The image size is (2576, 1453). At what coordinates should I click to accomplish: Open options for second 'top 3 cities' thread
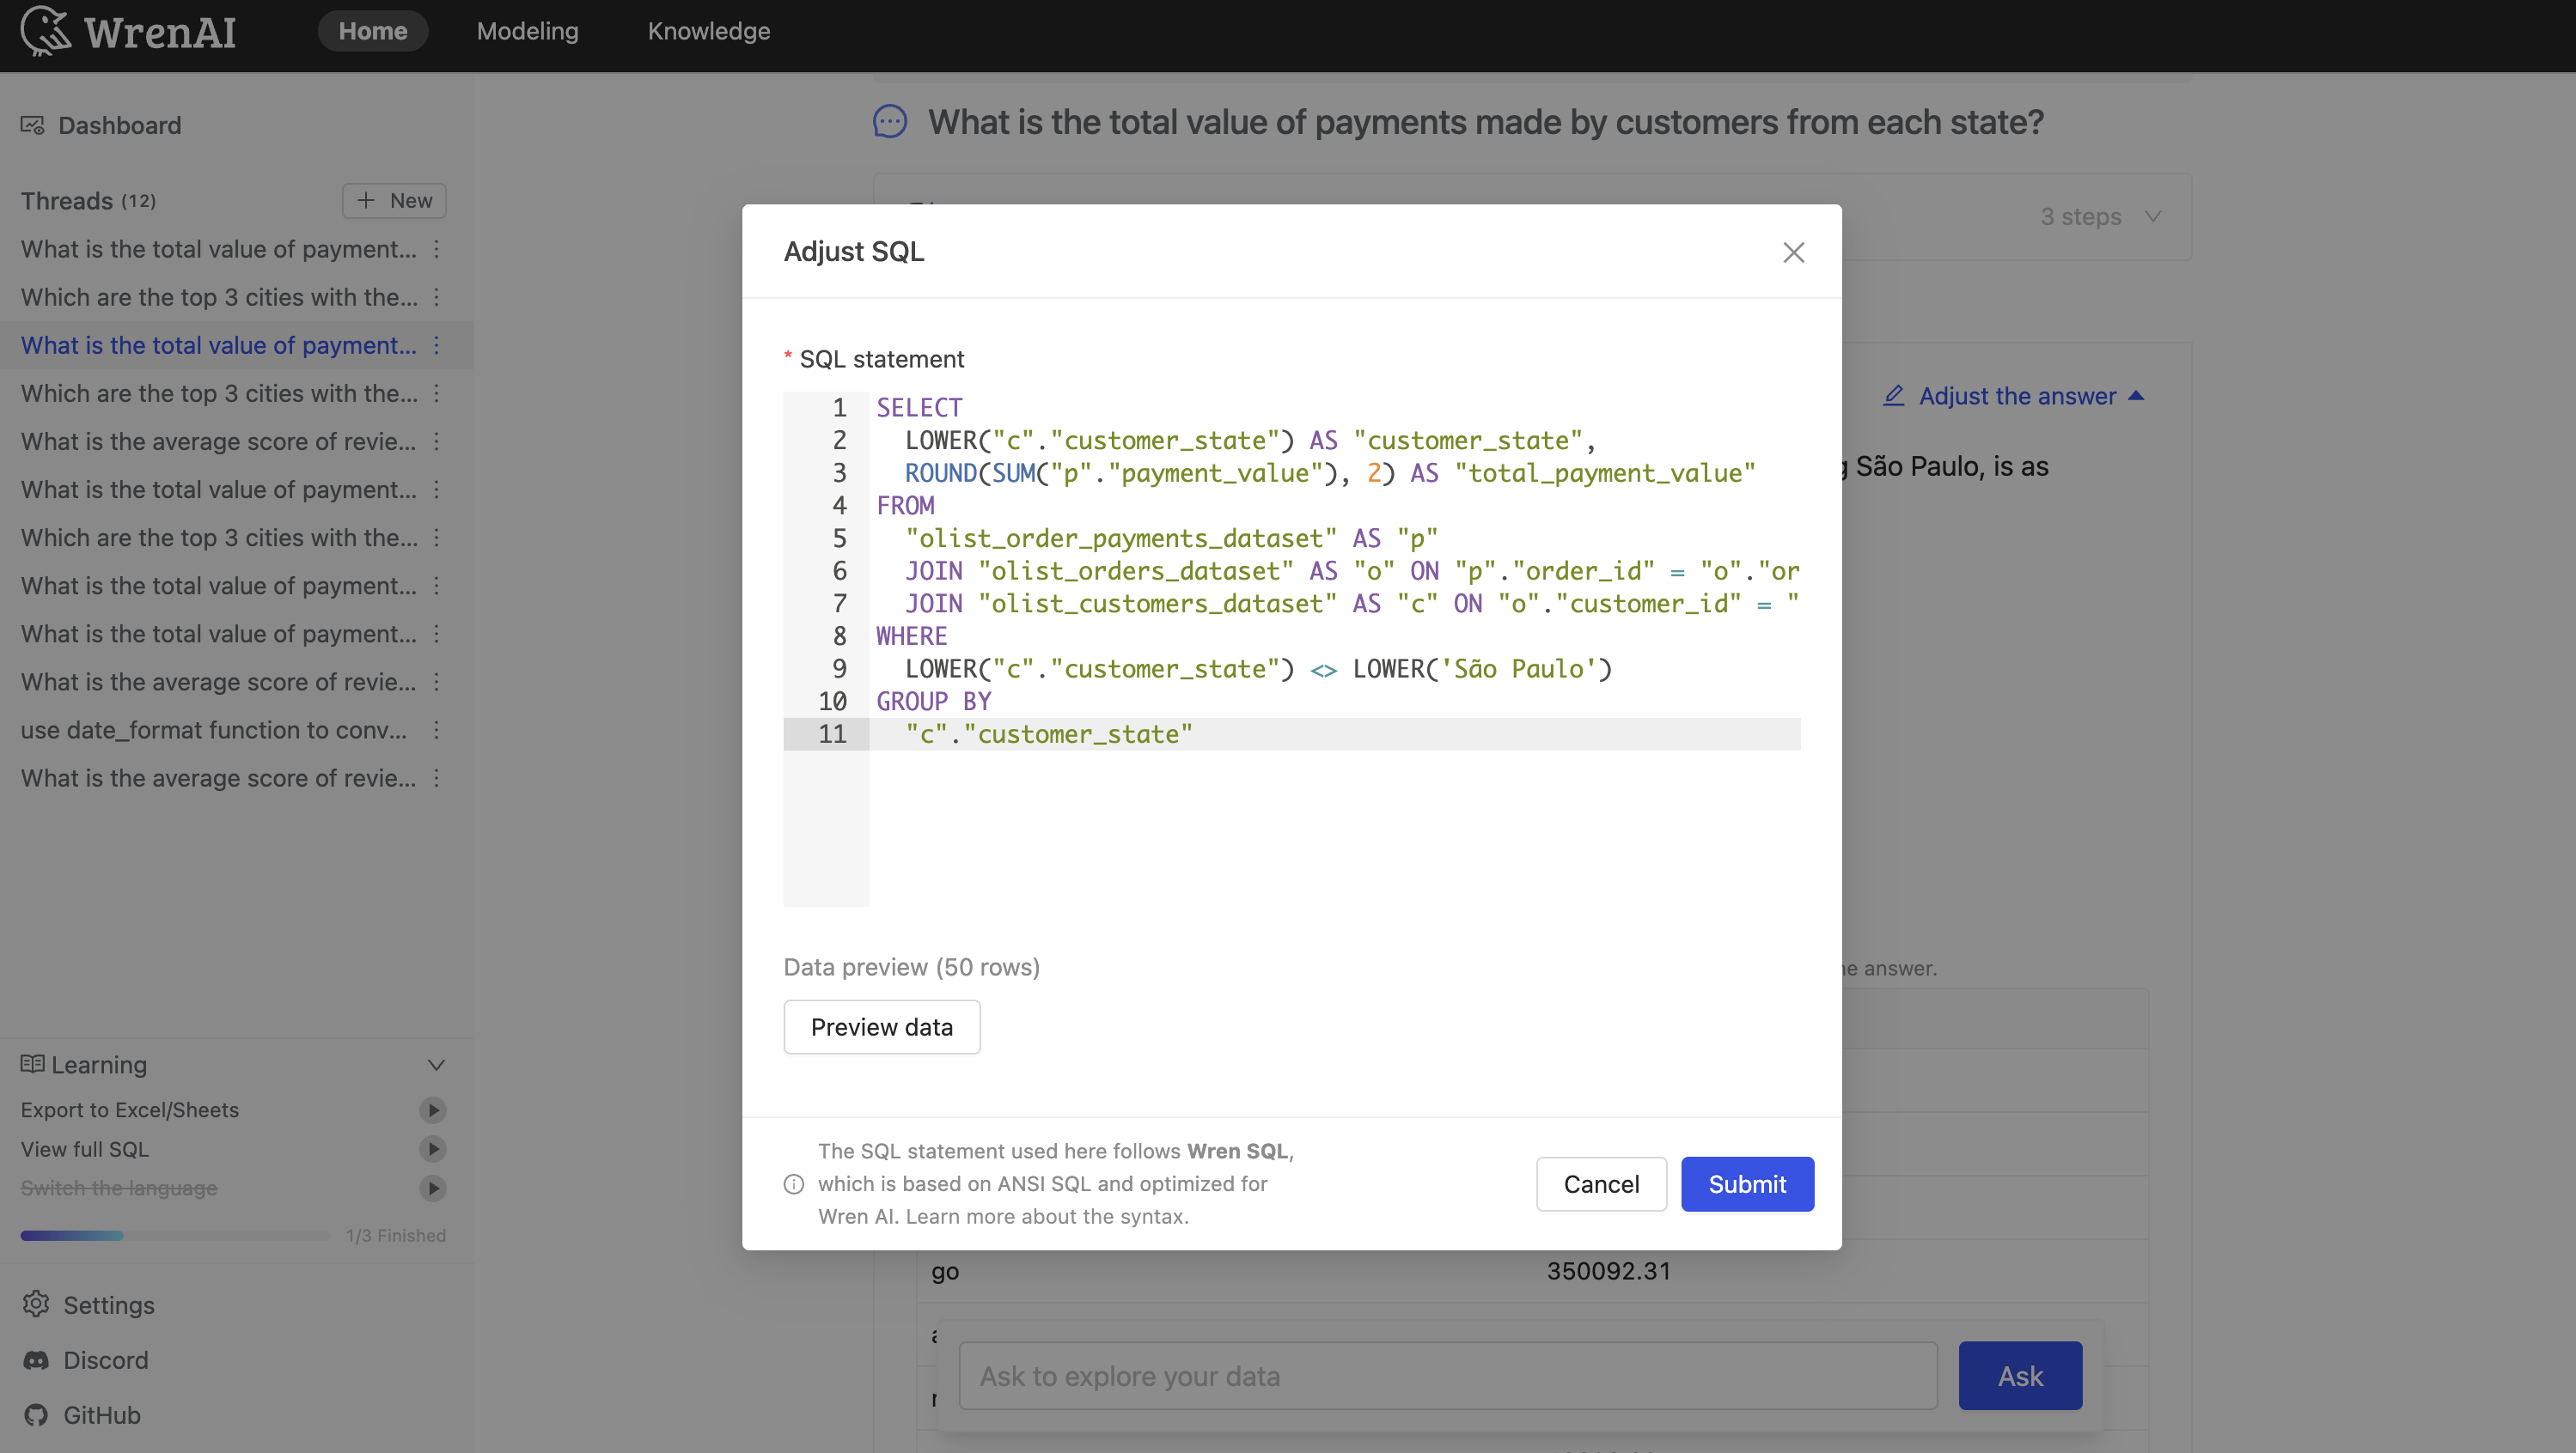point(436,393)
